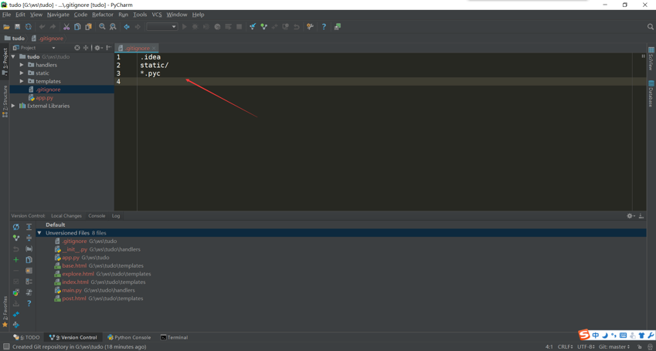The height and width of the screenshot is (351, 656).
Task: Open CRLF line separator selector
Action: coord(566,347)
